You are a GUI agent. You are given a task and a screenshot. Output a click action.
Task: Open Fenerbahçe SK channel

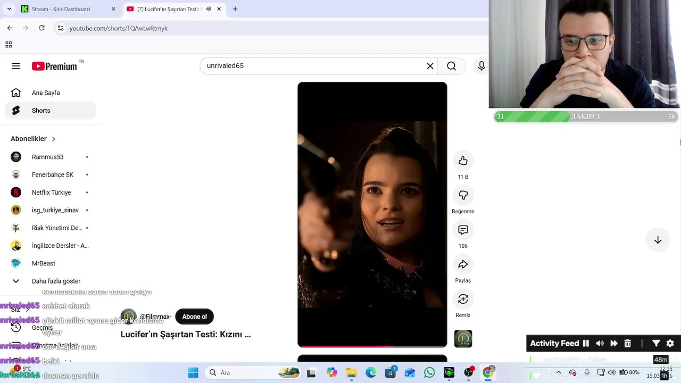pos(51,174)
